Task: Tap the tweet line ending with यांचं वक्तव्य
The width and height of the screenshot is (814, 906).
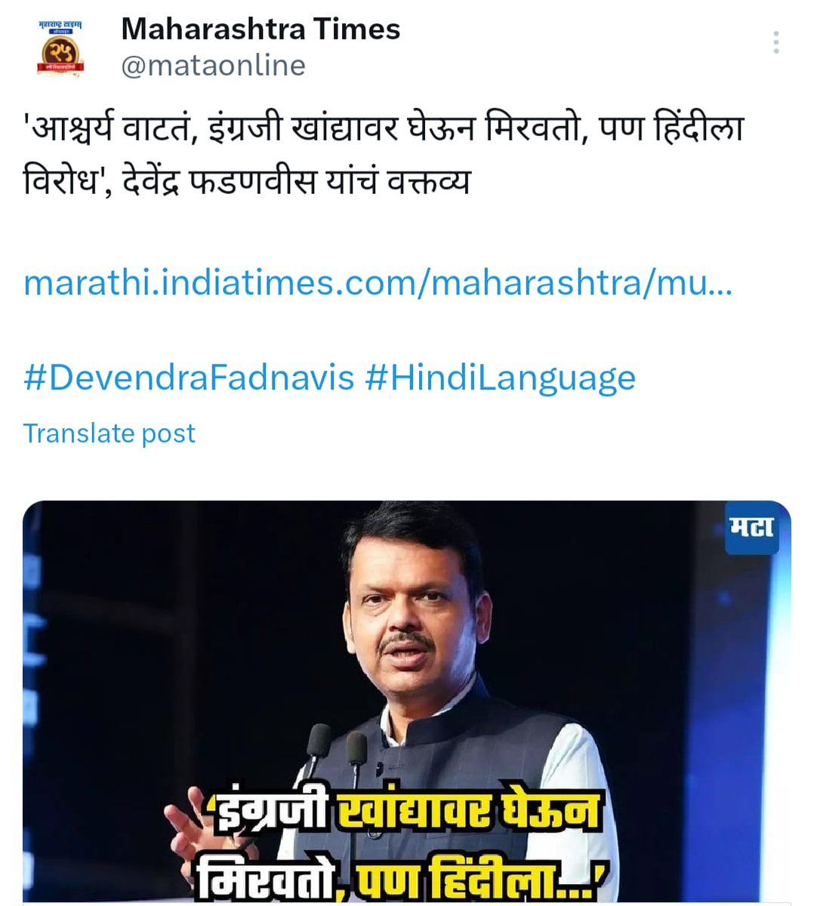Action: click(x=247, y=181)
